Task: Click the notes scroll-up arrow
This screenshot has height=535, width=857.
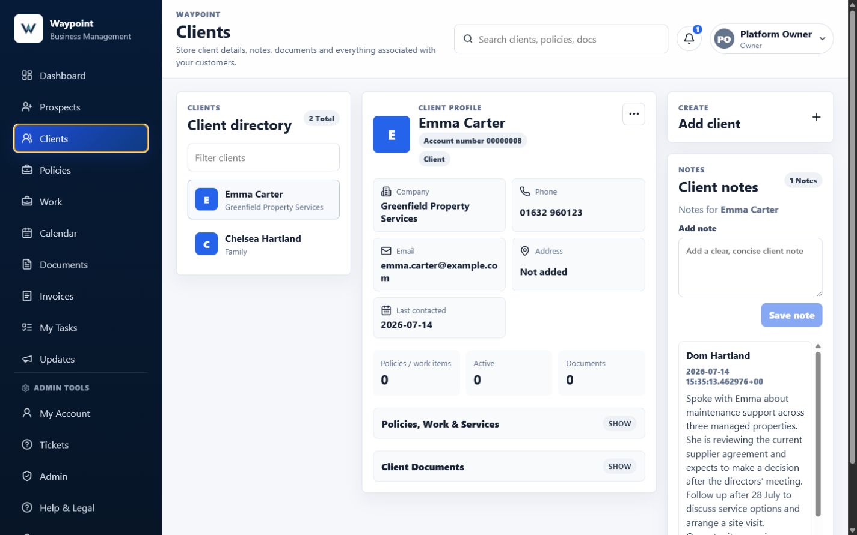Action: tap(818, 346)
